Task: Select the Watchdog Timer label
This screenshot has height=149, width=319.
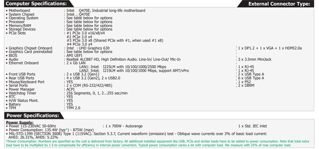Action: (x=22, y=93)
